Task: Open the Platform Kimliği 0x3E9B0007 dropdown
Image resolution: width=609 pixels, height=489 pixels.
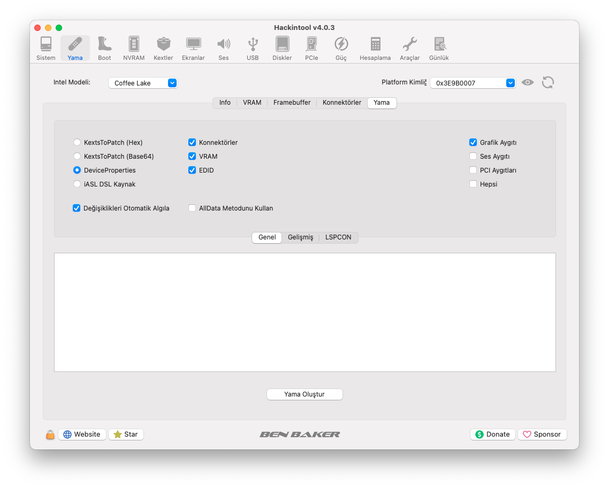Action: pyautogui.click(x=473, y=83)
